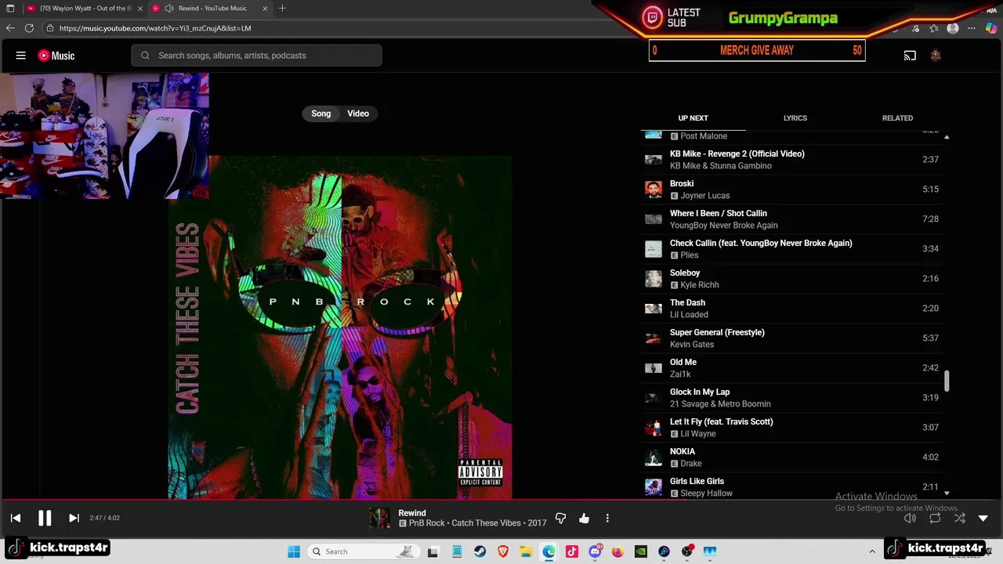Pause the current song
This screenshot has height=564, width=1003.
45,518
